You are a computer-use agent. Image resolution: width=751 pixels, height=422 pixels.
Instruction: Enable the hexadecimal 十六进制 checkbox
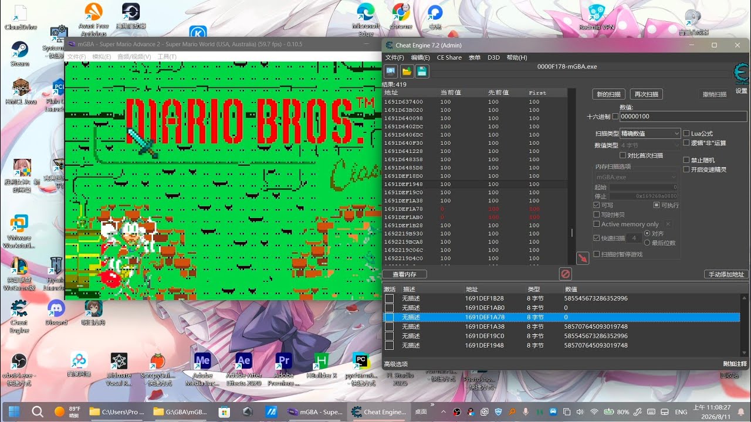(x=615, y=117)
